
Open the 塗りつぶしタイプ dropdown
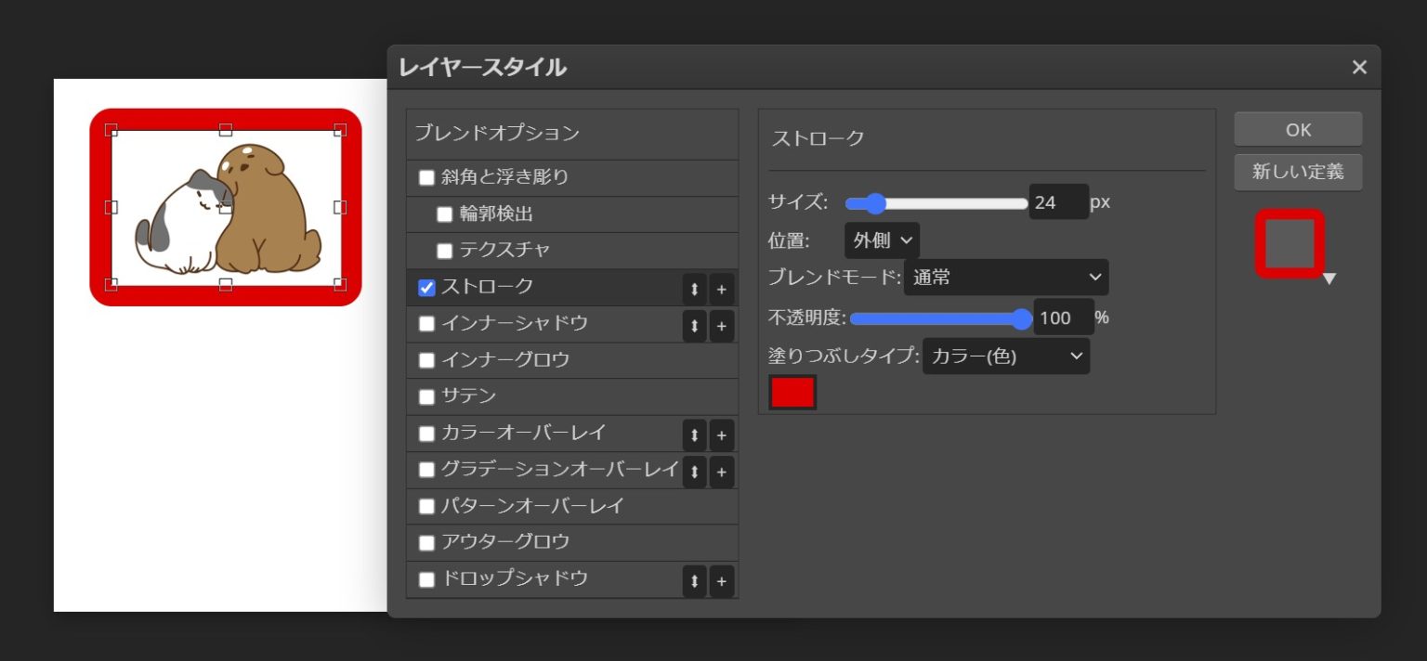pos(1006,356)
